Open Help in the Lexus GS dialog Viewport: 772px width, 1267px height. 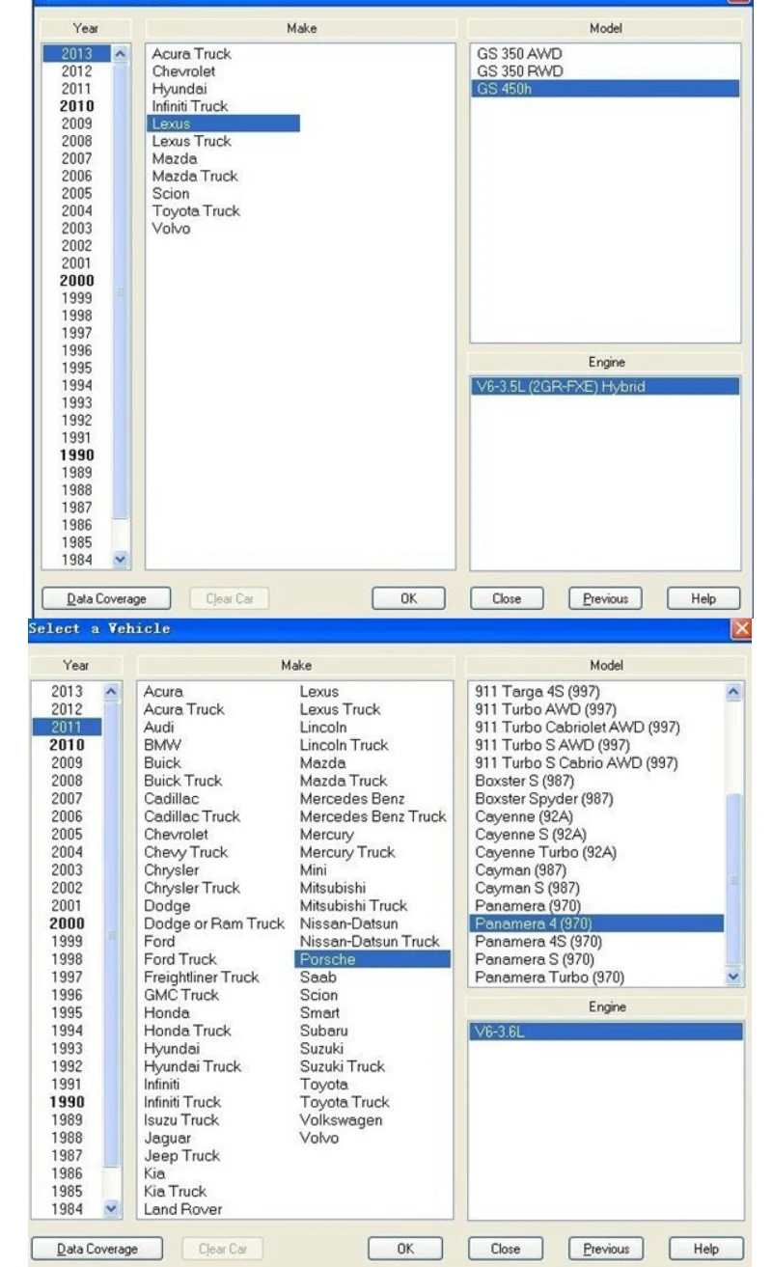tap(704, 598)
